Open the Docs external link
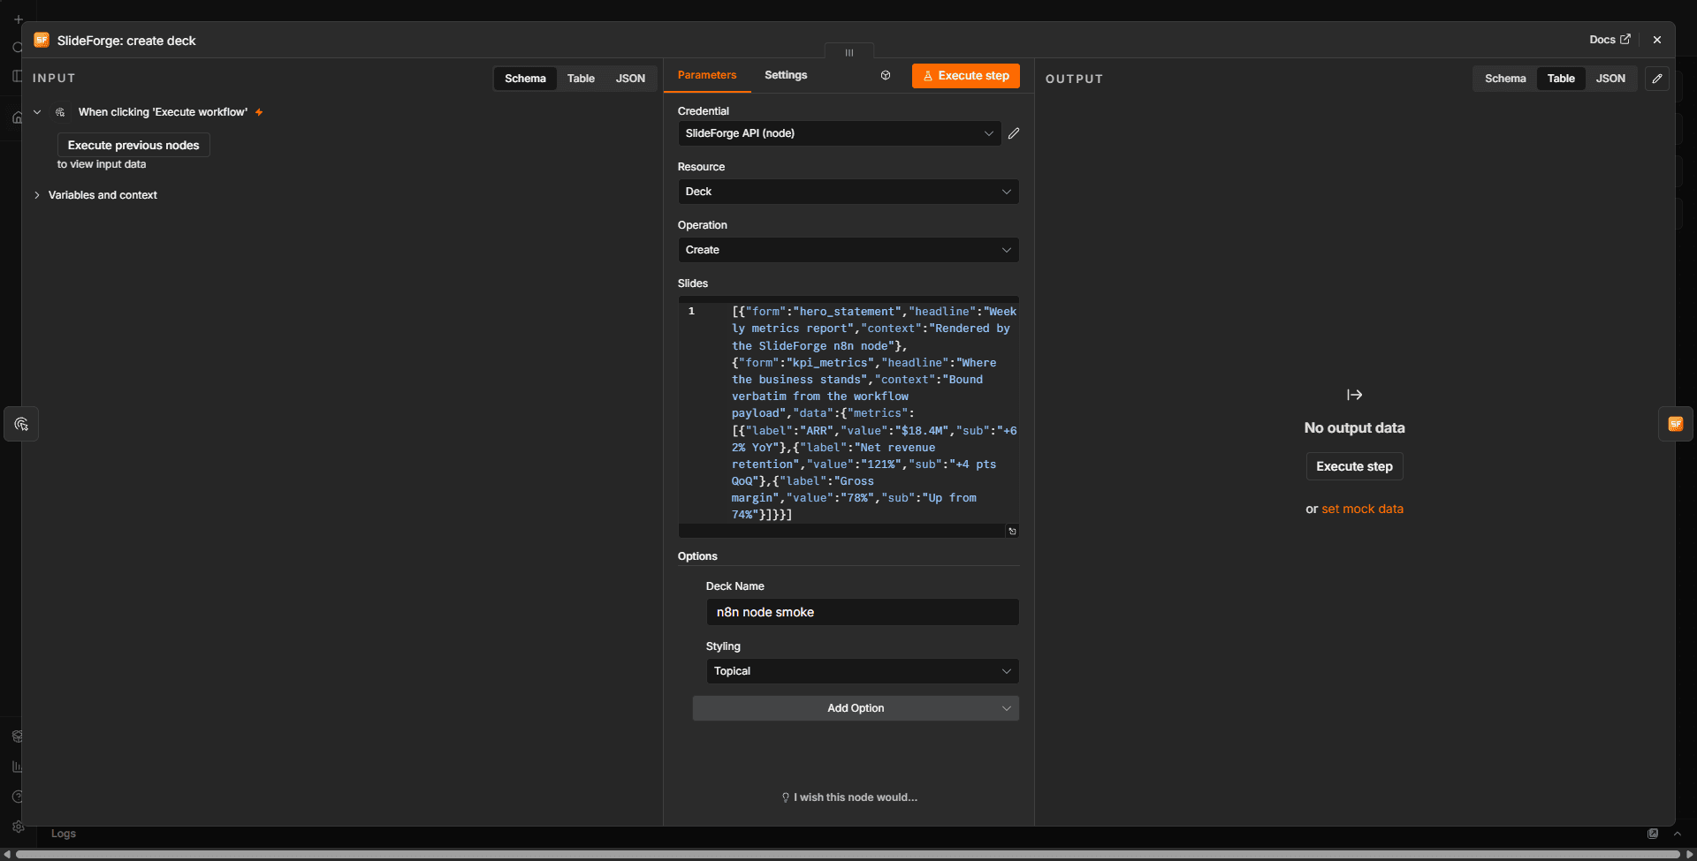 click(1609, 40)
